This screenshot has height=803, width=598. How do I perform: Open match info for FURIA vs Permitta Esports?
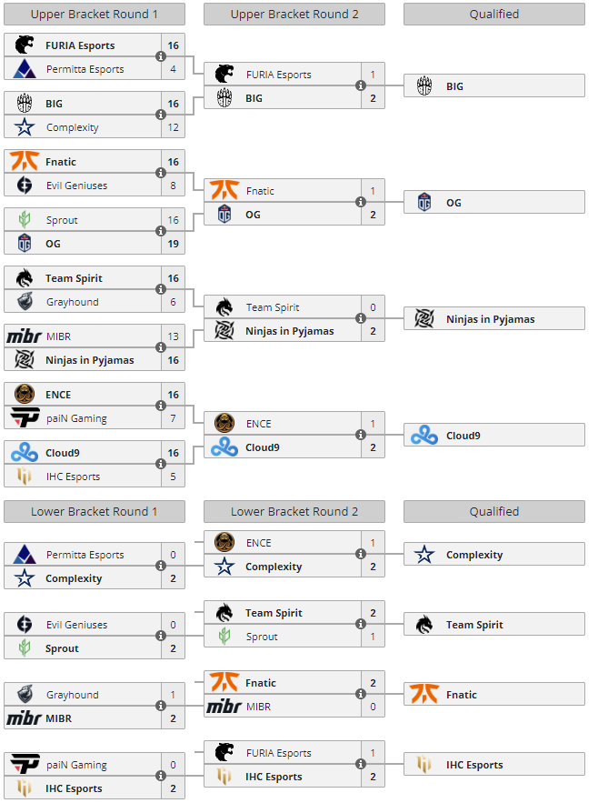[x=161, y=57]
